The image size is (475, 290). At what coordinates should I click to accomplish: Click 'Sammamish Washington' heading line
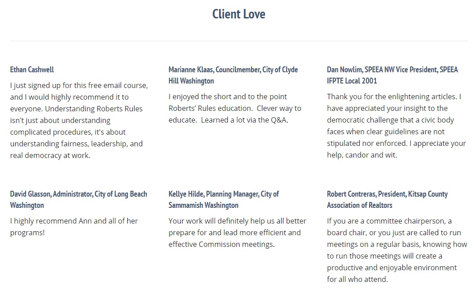(x=203, y=205)
